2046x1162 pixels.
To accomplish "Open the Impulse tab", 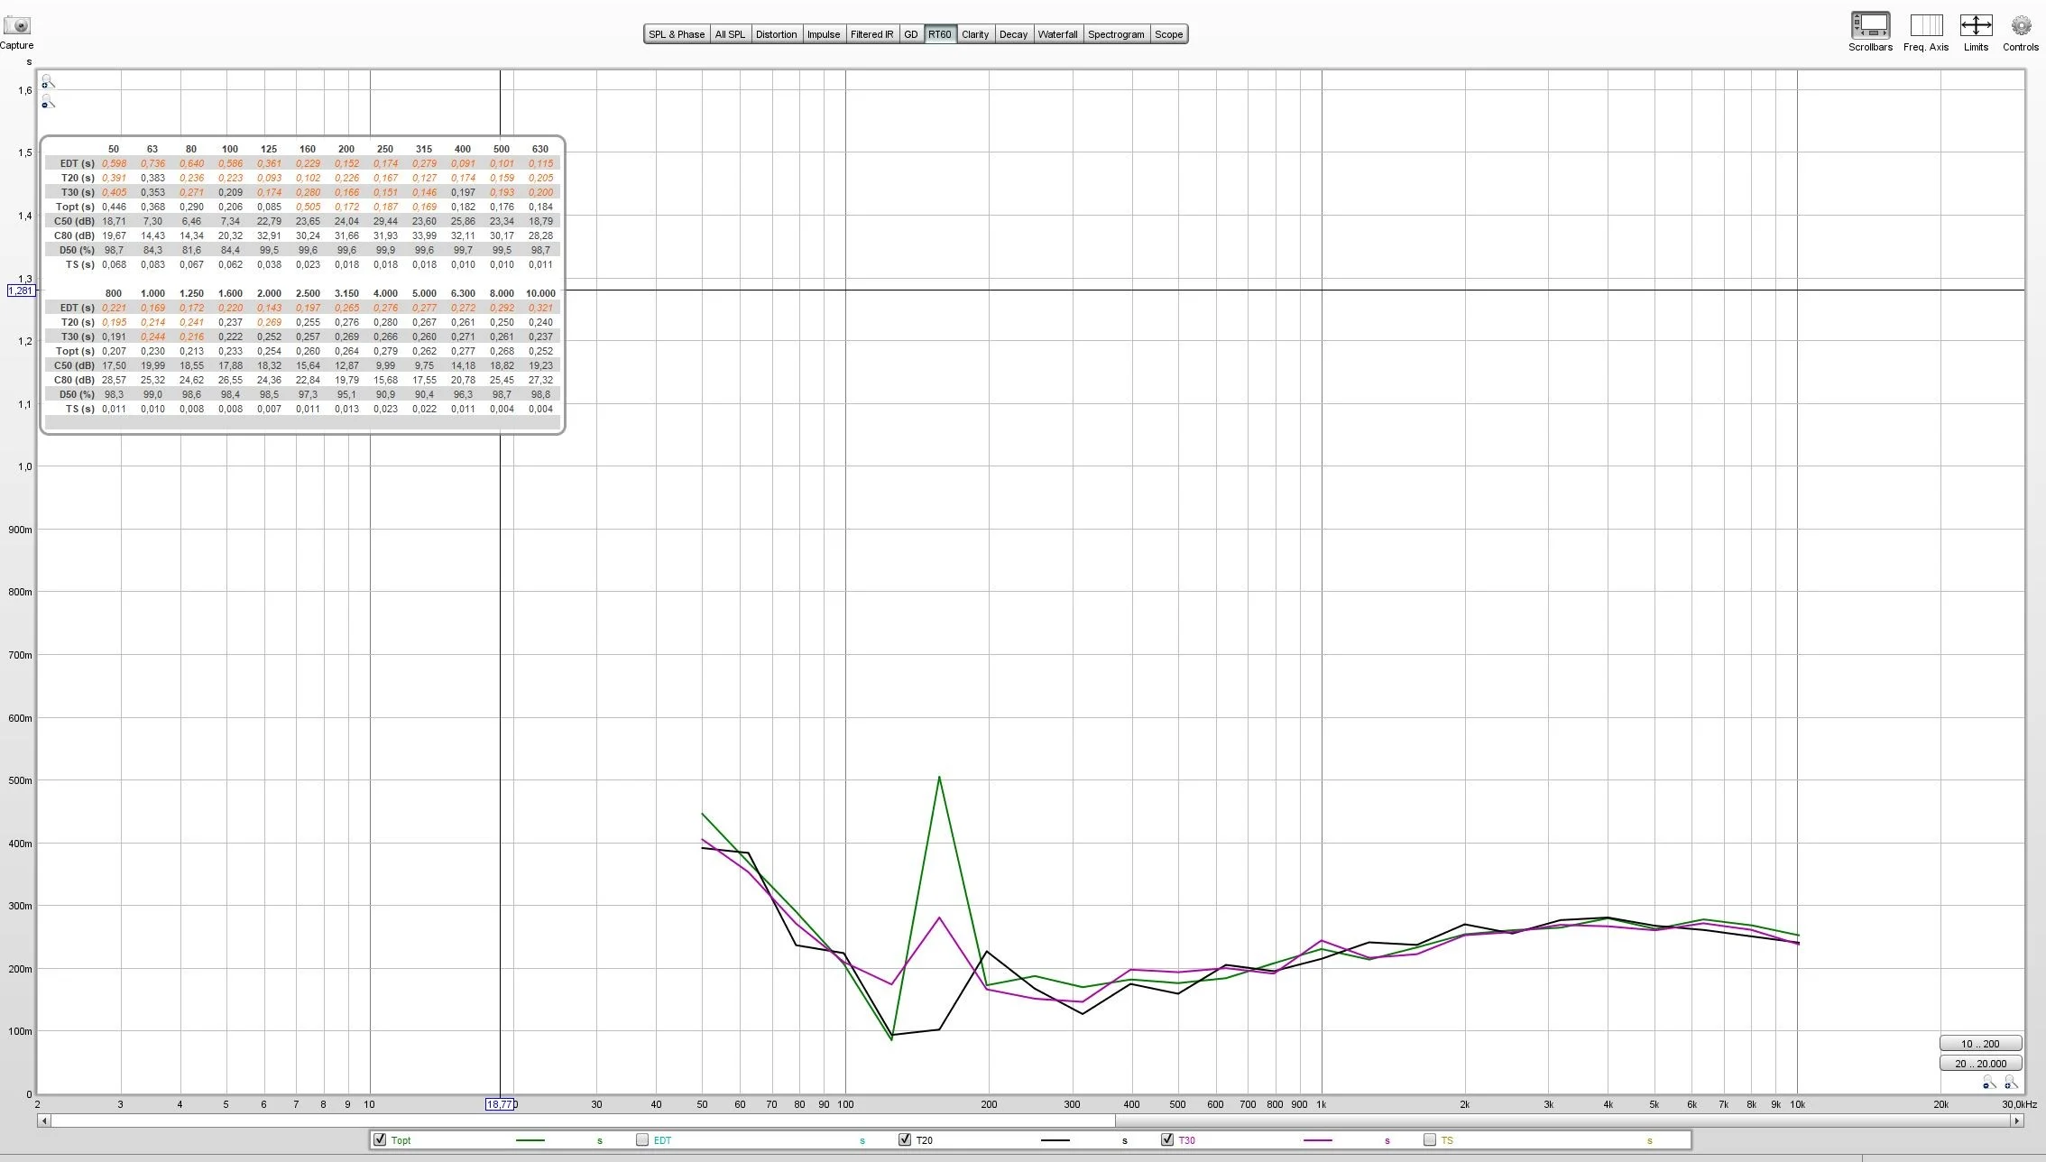I will 824,34.
